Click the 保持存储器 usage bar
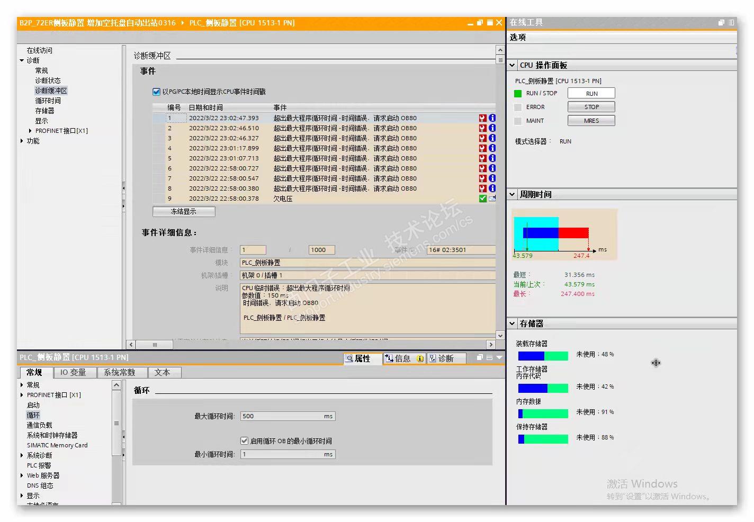 click(x=543, y=439)
